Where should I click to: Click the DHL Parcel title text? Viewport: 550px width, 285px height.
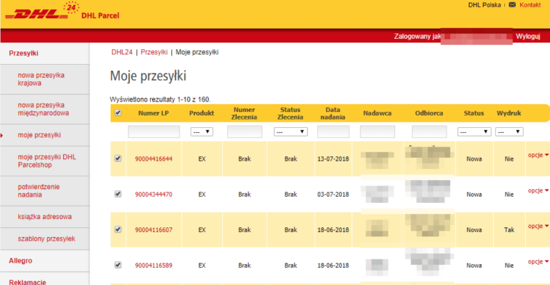pyautogui.click(x=100, y=16)
